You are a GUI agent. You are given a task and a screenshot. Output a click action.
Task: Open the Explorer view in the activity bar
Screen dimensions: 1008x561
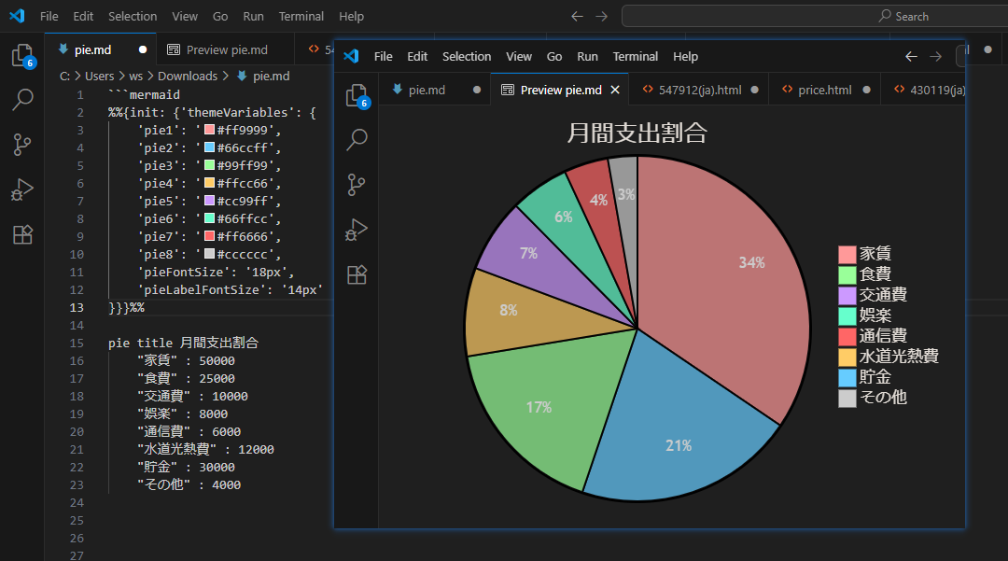[21, 56]
